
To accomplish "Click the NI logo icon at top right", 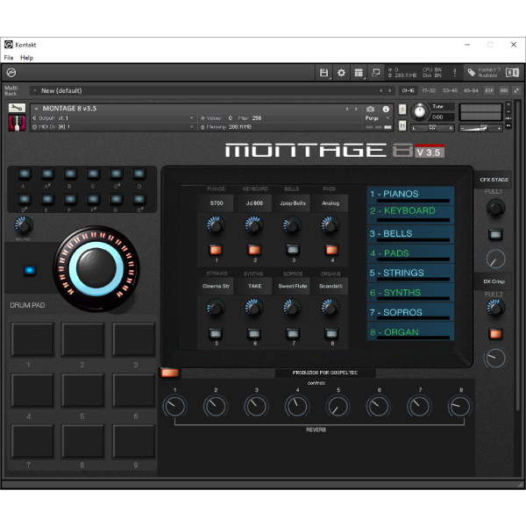I will 512,73.
